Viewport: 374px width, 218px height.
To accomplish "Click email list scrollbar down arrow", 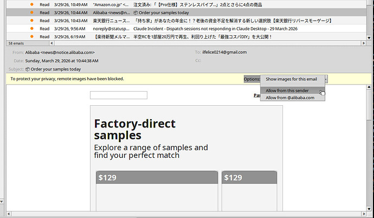I will 369,37.
